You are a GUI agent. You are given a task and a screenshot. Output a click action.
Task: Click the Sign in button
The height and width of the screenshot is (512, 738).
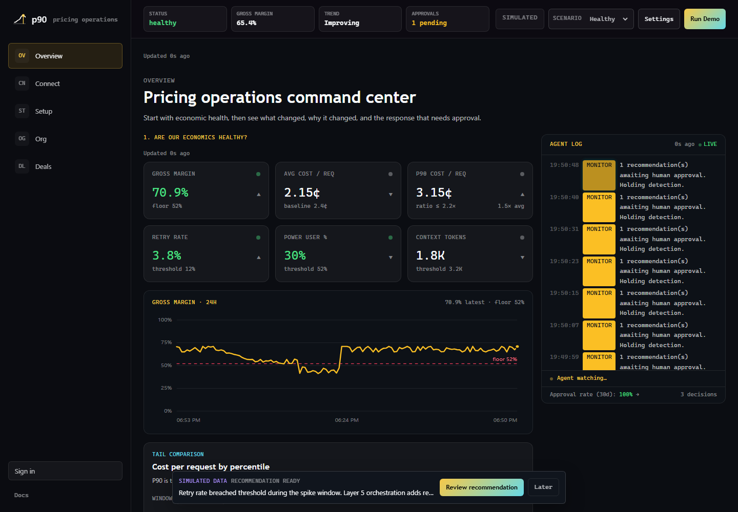tap(65, 471)
